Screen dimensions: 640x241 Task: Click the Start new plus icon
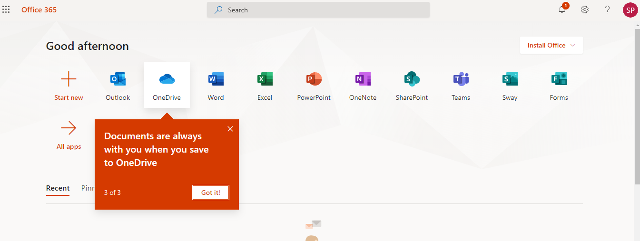[69, 79]
